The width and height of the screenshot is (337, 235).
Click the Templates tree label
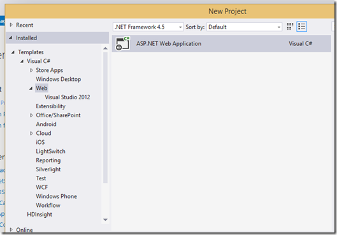pos(31,52)
